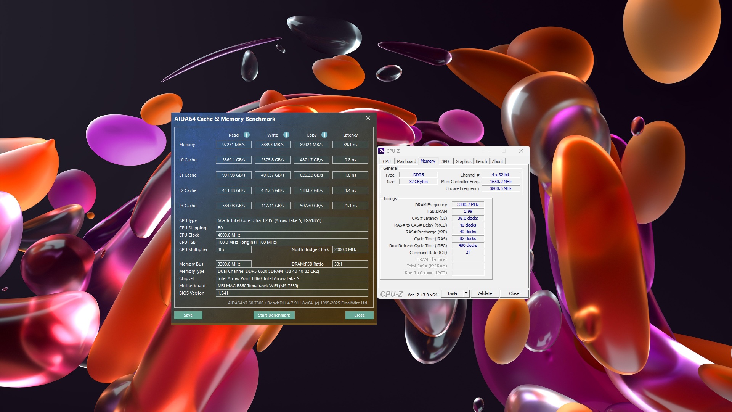Click the DRAM Frequency value 3300.7 MHz
732x412 pixels.
tap(468, 204)
